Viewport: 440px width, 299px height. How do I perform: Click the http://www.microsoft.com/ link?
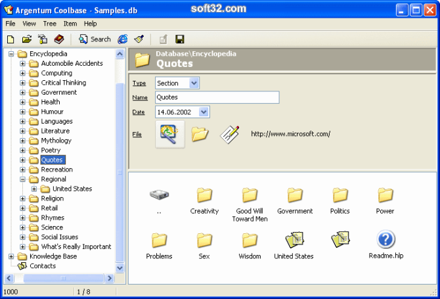point(290,134)
